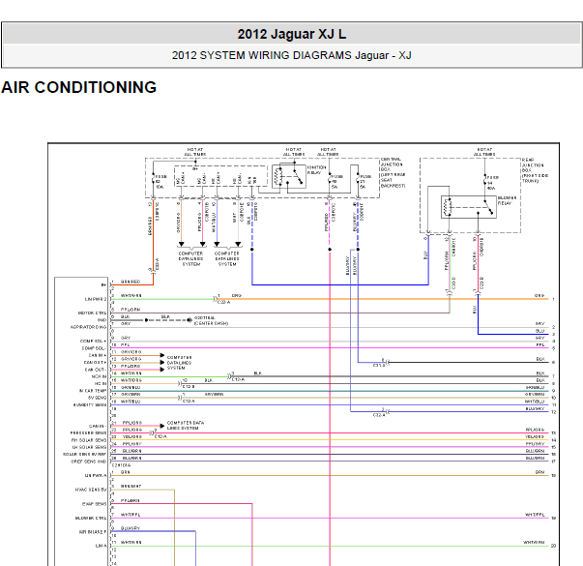The image size is (583, 566).
Task: Select the "LH SOLAR SENS" pin label
Action: click(x=89, y=447)
